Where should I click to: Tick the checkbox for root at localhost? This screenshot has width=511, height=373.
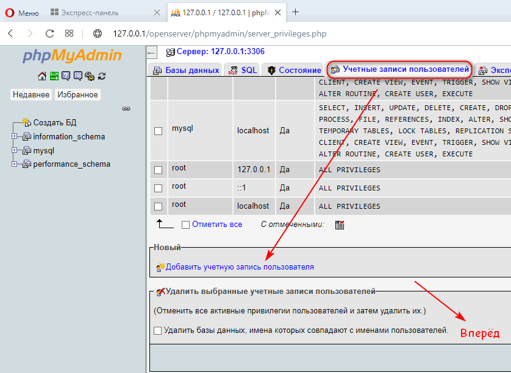click(158, 206)
